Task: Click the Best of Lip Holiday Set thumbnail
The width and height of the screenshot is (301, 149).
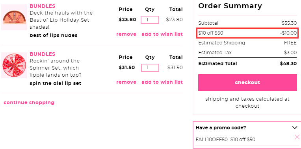Action: click(x=14, y=17)
